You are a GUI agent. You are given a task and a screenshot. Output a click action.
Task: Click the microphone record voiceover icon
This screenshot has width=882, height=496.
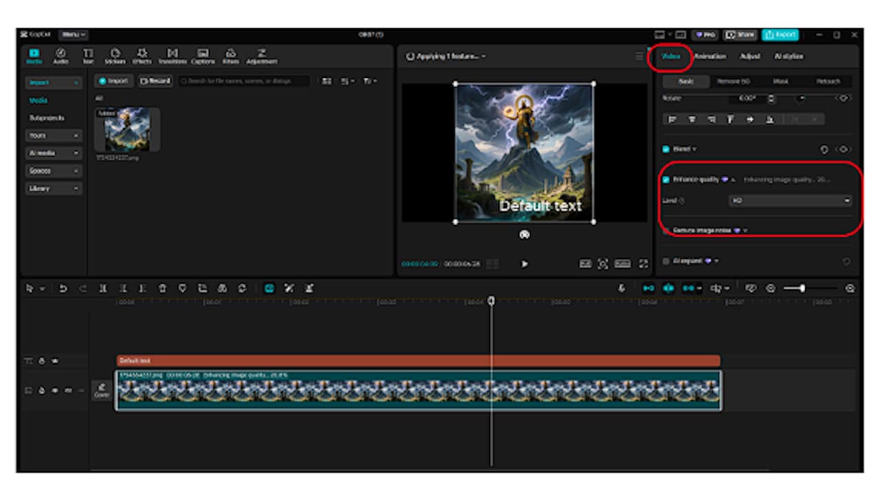pyautogui.click(x=622, y=289)
